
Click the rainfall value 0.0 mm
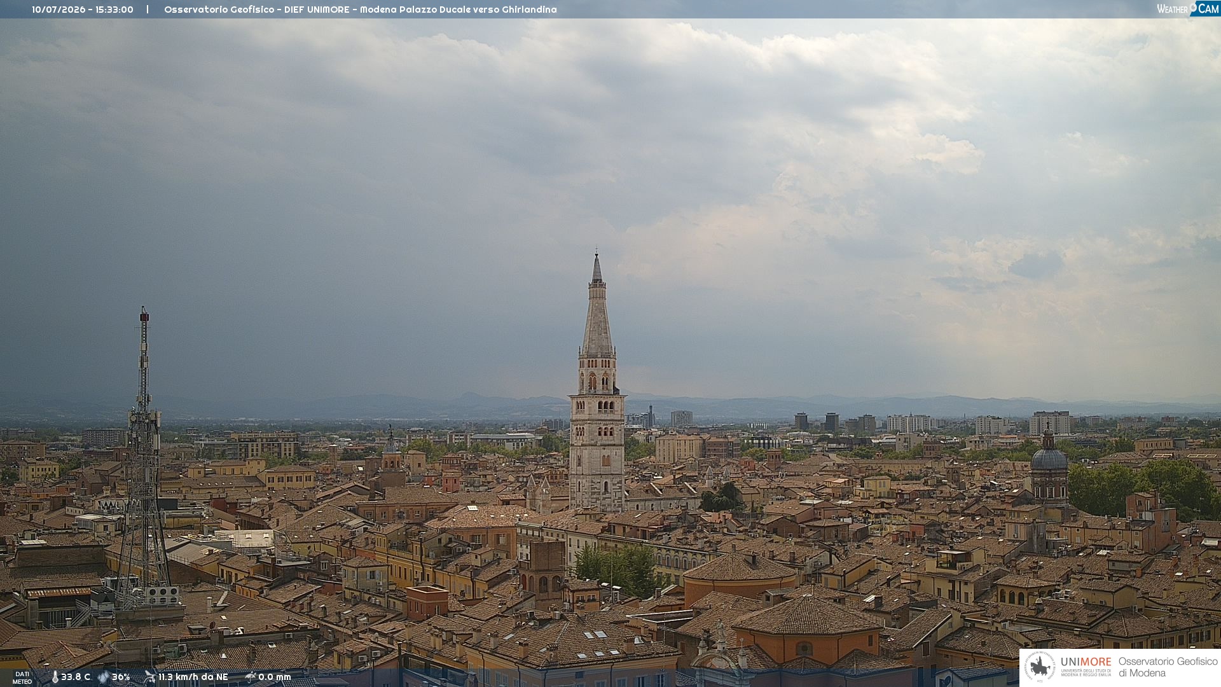[275, 677]
